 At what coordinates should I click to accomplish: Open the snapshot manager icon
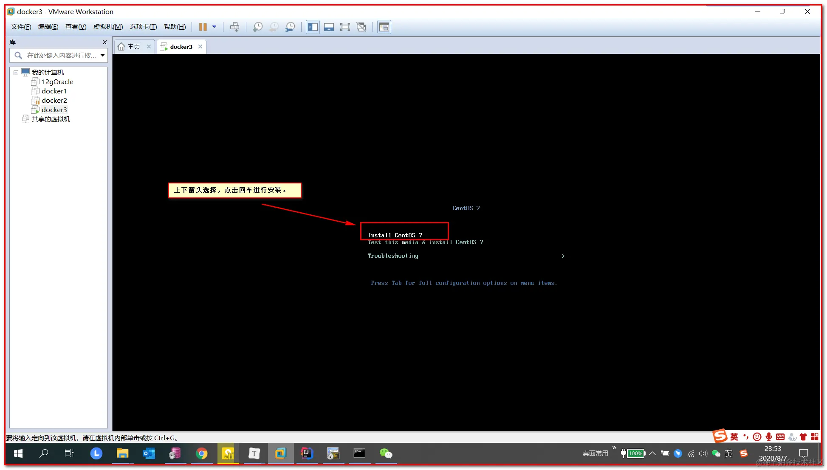click(290, 27)
